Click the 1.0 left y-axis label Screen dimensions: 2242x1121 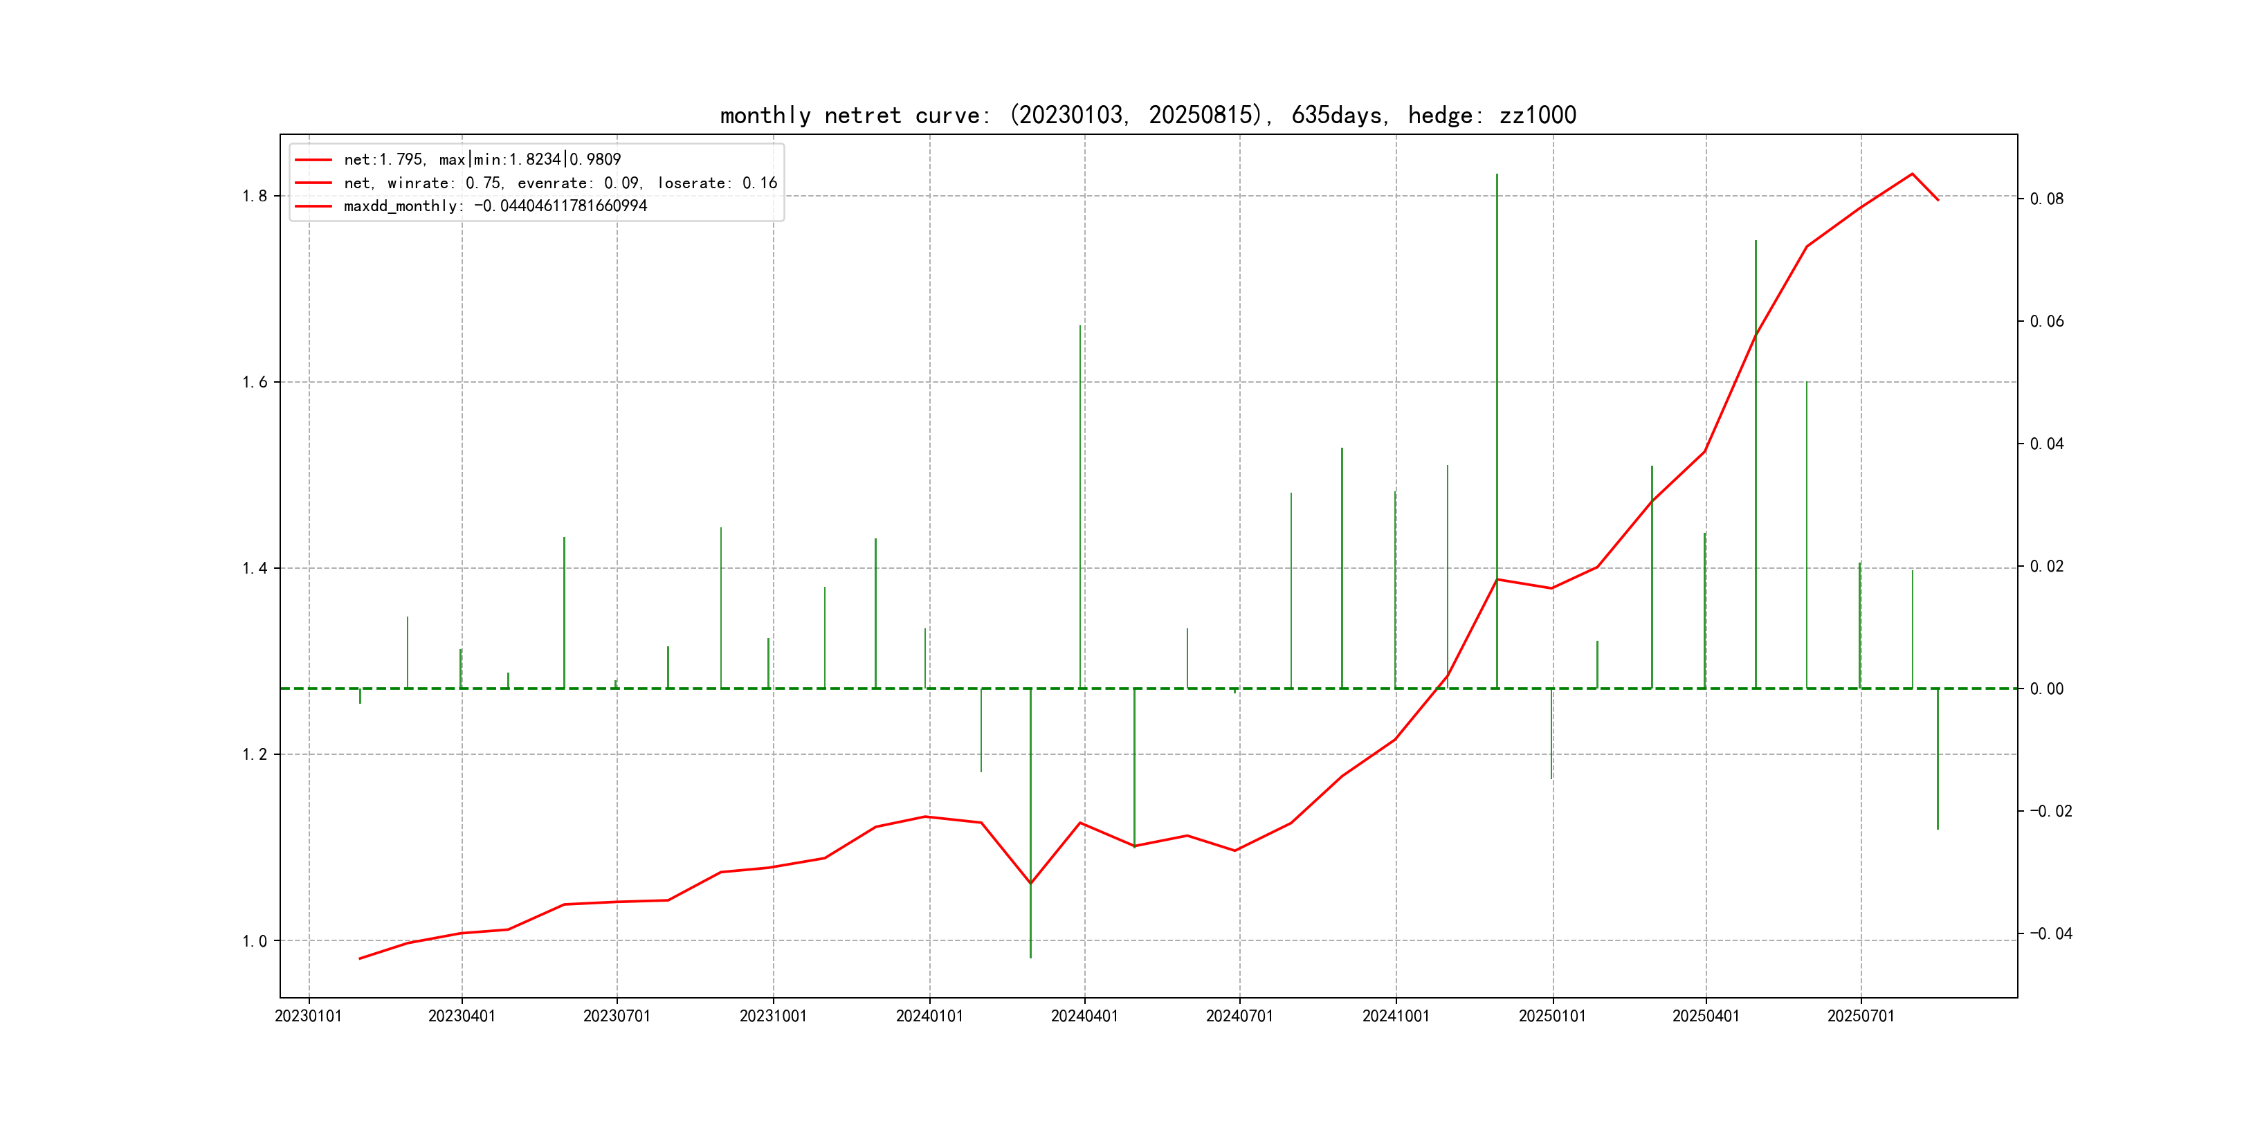coord(255,941)
